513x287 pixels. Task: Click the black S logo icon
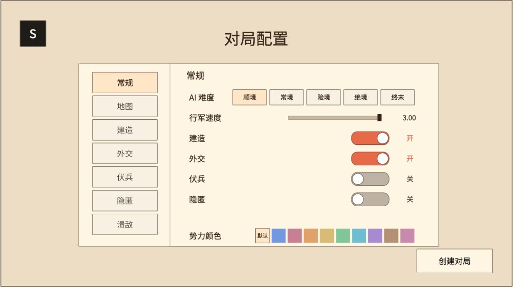[x=33, y=33]
